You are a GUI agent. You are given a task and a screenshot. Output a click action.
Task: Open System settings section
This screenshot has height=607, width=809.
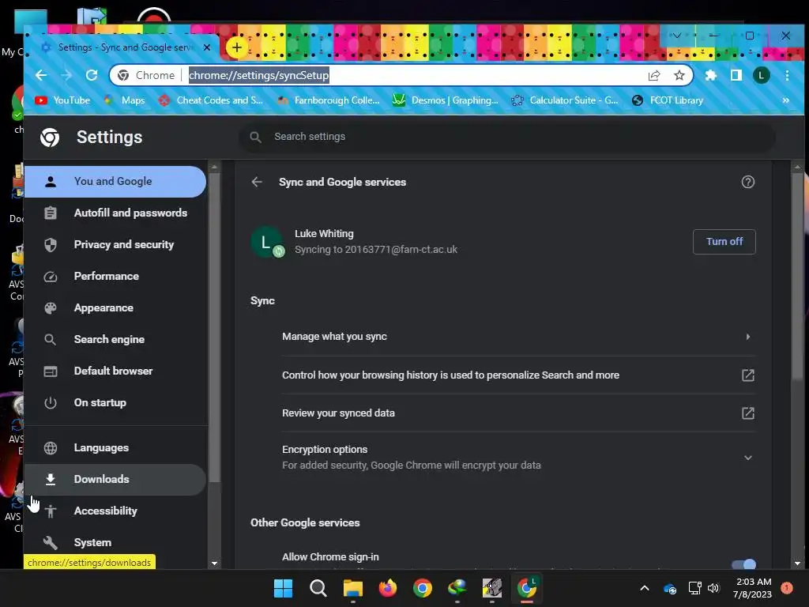tap(115, 542)
